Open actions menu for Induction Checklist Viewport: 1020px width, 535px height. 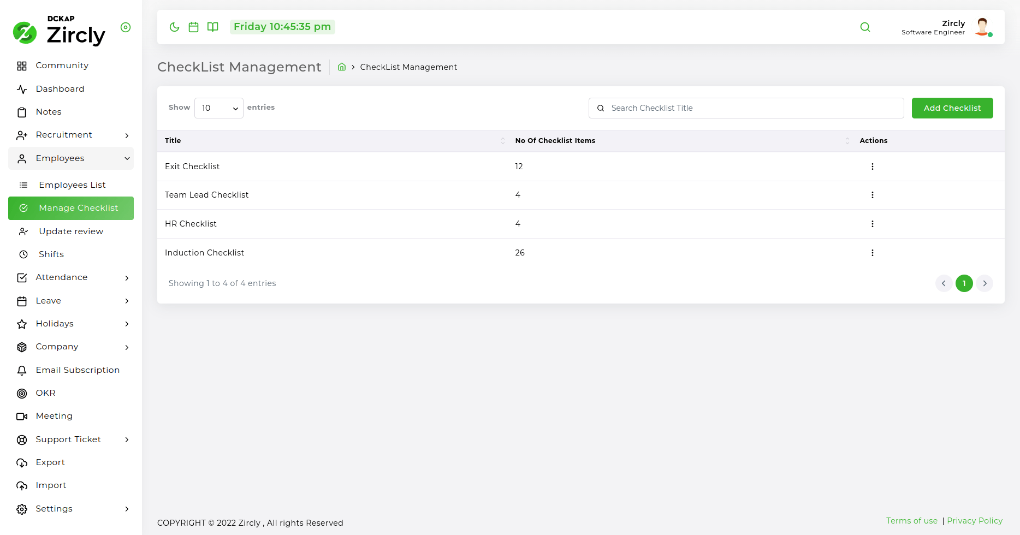click(872, 253)
